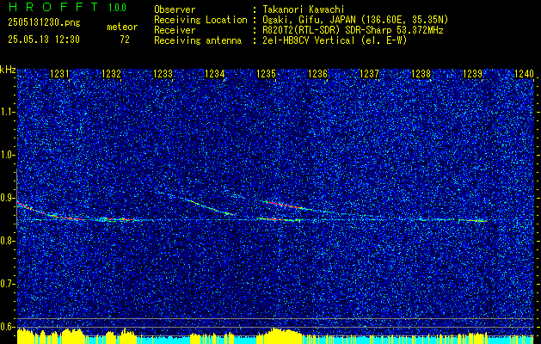Click the R820T2(RTL-SDR) receiver text

pyautogui.click(x=353, y=30)
